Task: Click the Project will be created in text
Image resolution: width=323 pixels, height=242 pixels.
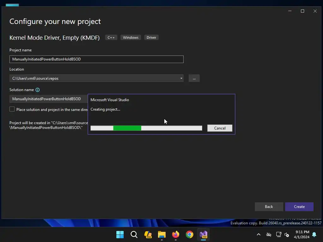Action: (x=49, y=125)
